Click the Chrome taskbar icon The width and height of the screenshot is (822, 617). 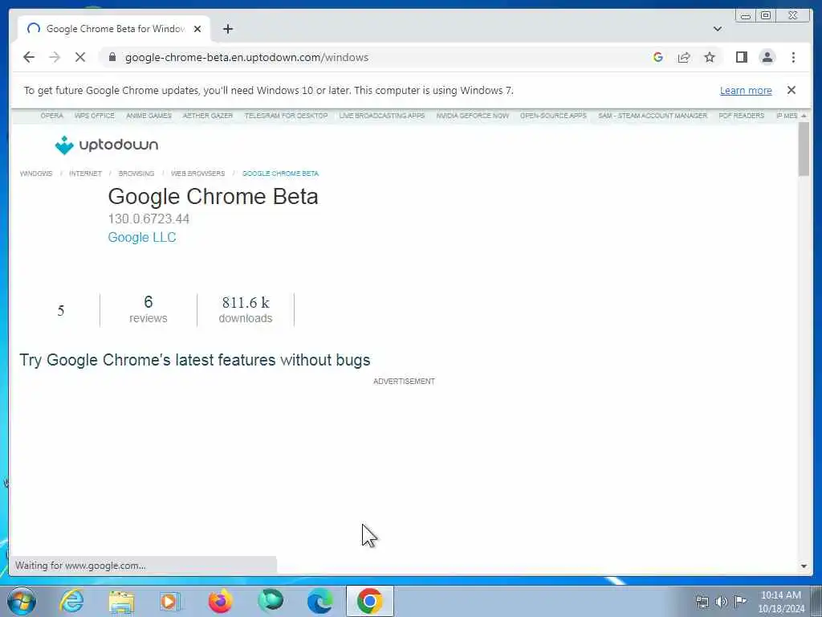369,601
